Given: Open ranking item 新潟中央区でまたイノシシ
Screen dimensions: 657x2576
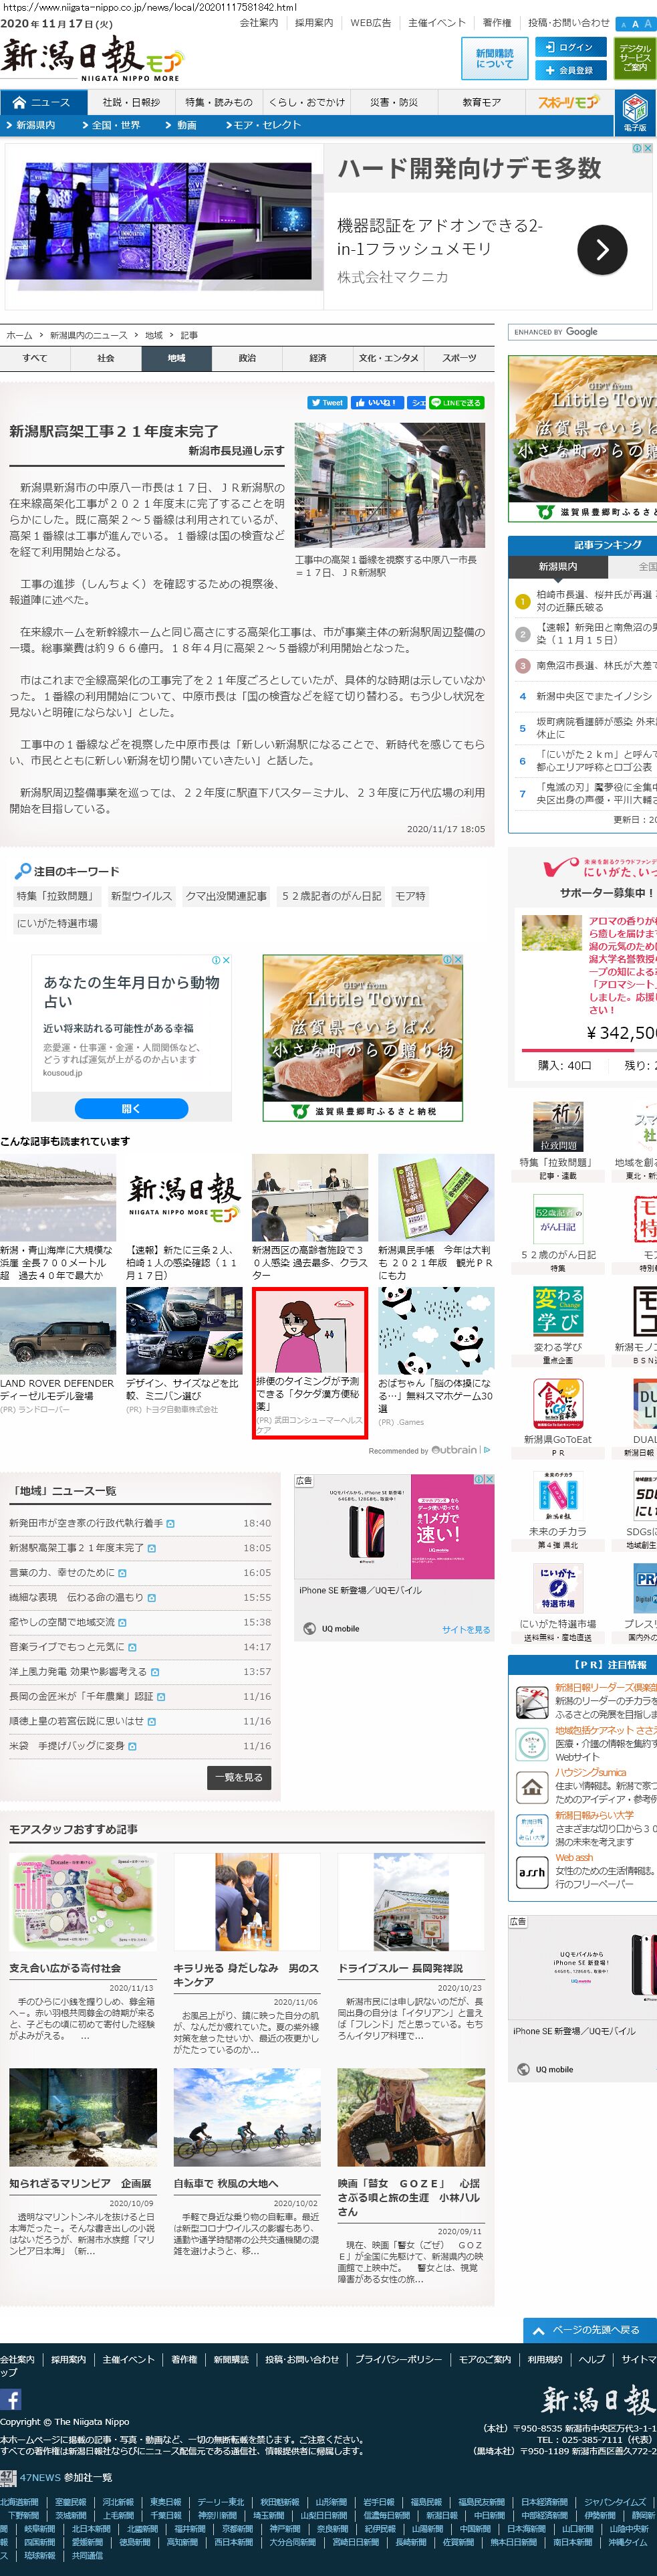Looking at the screenshot, I should click(x=593, y=696).
